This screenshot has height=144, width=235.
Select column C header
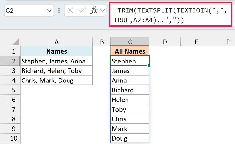(x=130, y=42)
